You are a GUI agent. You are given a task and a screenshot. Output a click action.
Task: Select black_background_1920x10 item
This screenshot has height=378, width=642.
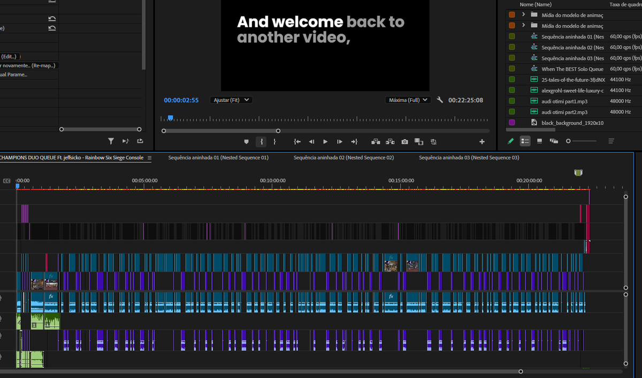[x=572, y=122]
